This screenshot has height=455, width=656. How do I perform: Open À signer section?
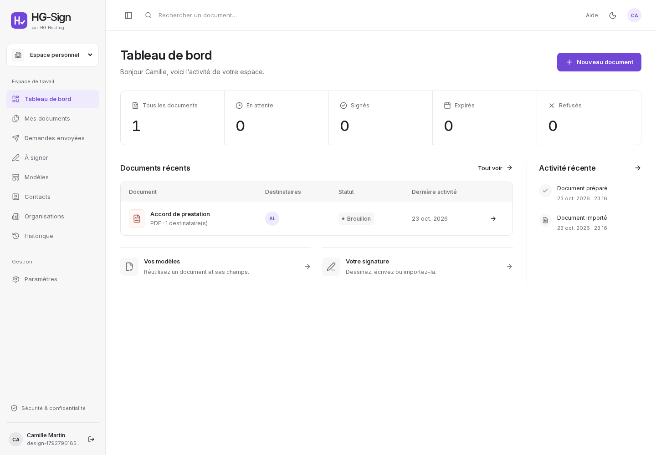(x=52, y=158)
